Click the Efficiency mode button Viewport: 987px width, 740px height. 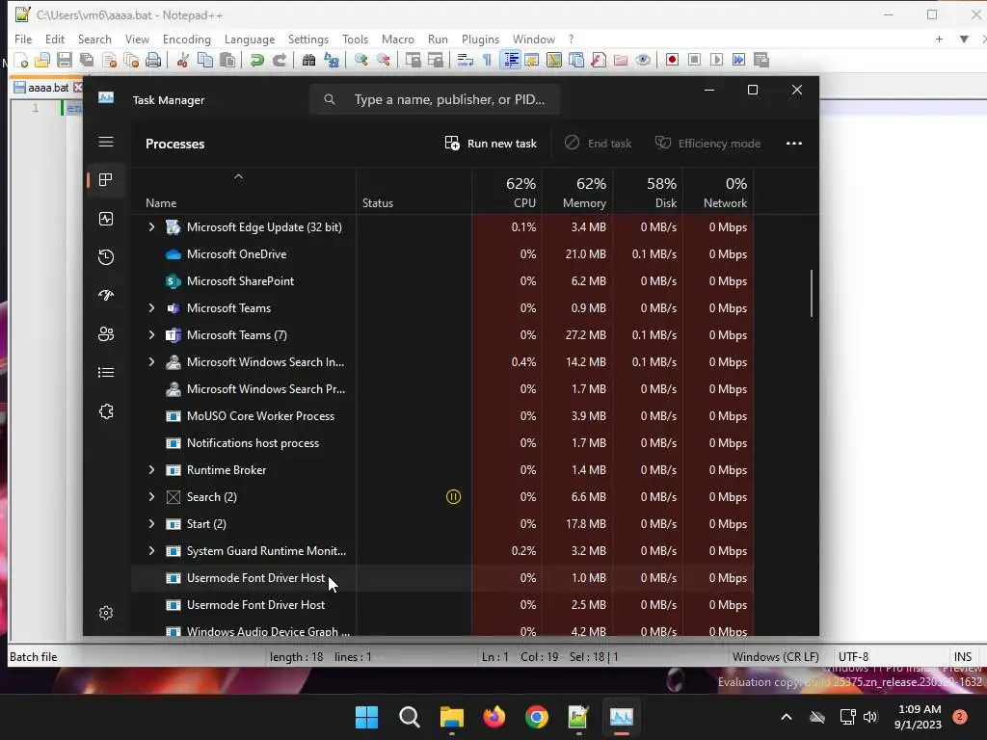707,144
